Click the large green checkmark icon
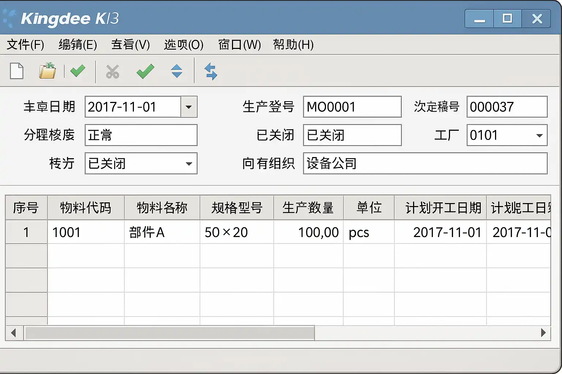The height and width of the screenshot is (374, 562). point(145,71)
